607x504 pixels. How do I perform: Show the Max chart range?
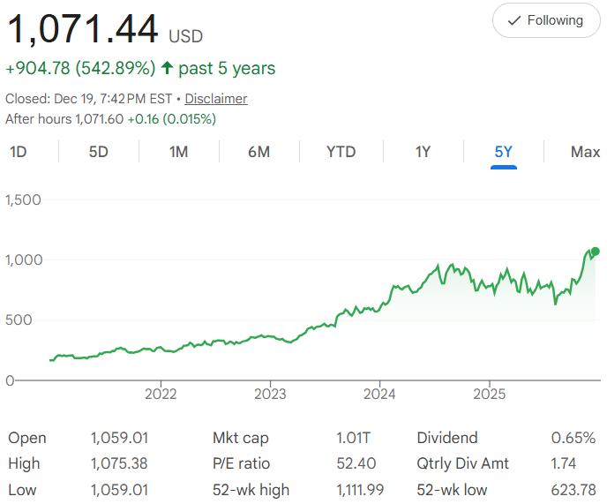[x=585, y=152]
